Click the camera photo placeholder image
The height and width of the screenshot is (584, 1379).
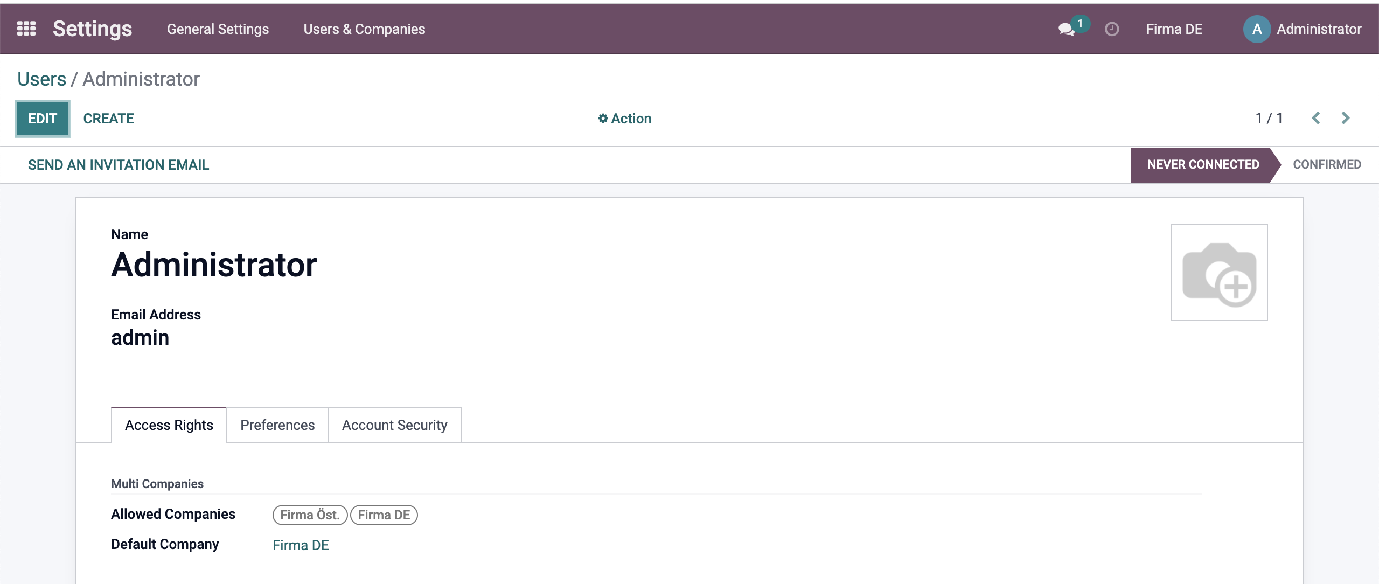point(1220,273)
